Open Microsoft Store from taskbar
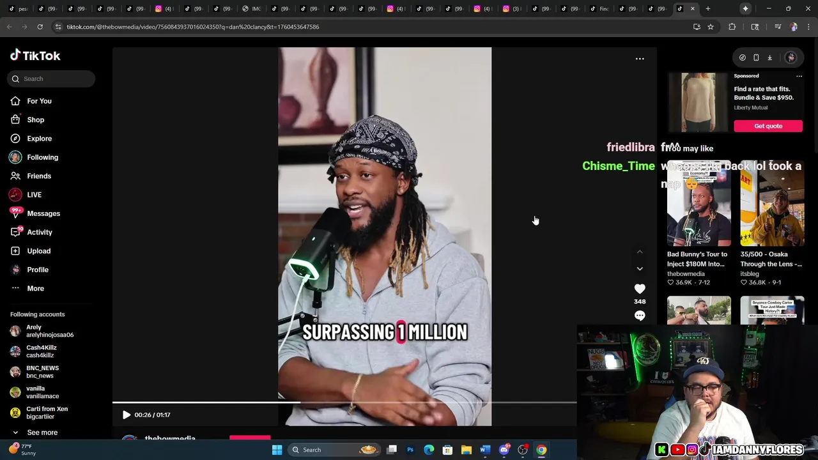 (x=448, y=450)
